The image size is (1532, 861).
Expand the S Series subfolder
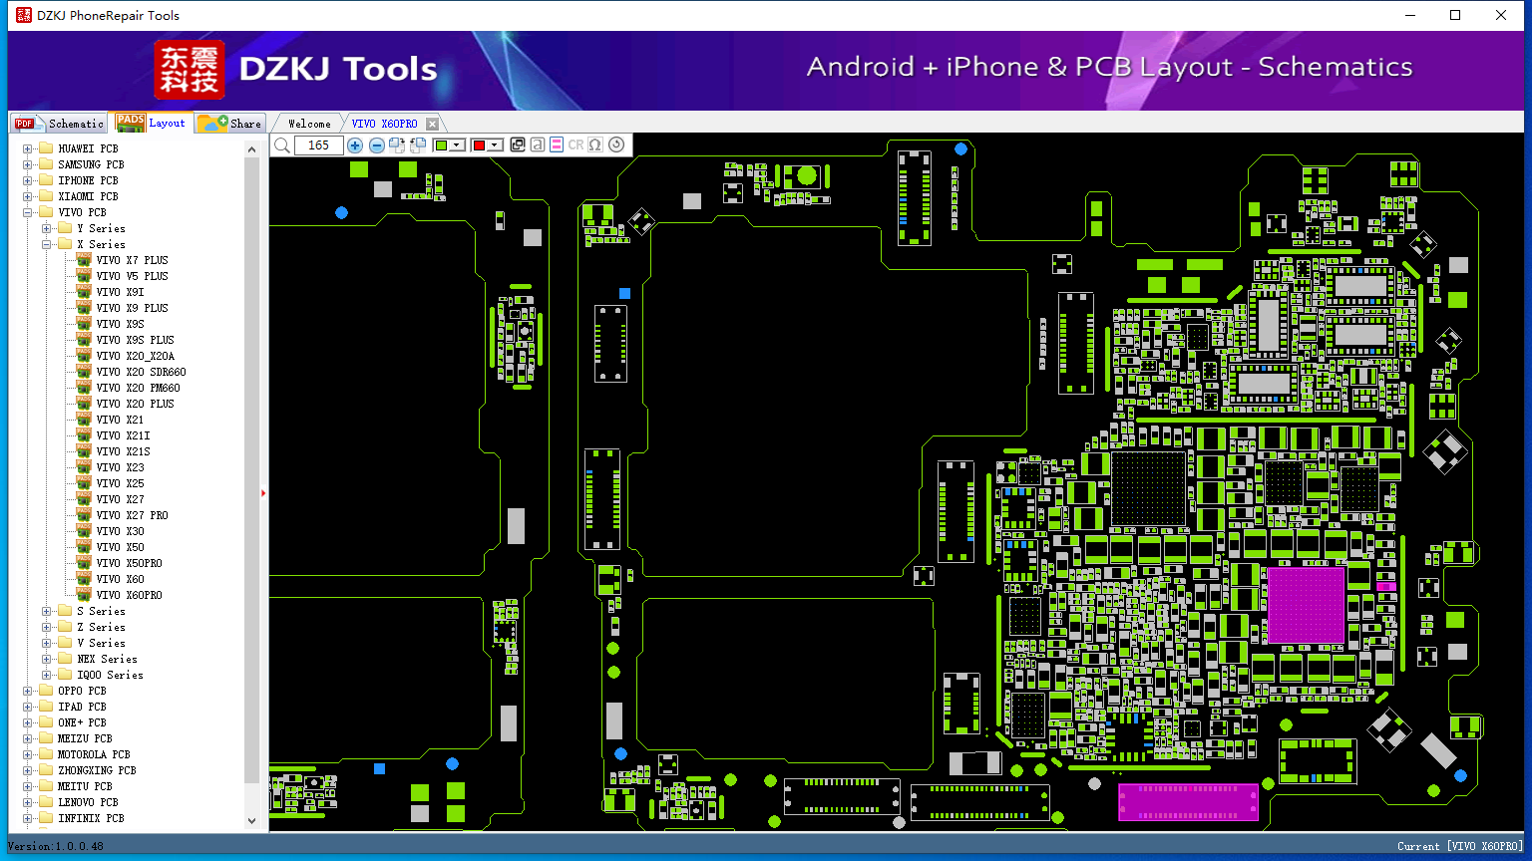tap(46, 611)
